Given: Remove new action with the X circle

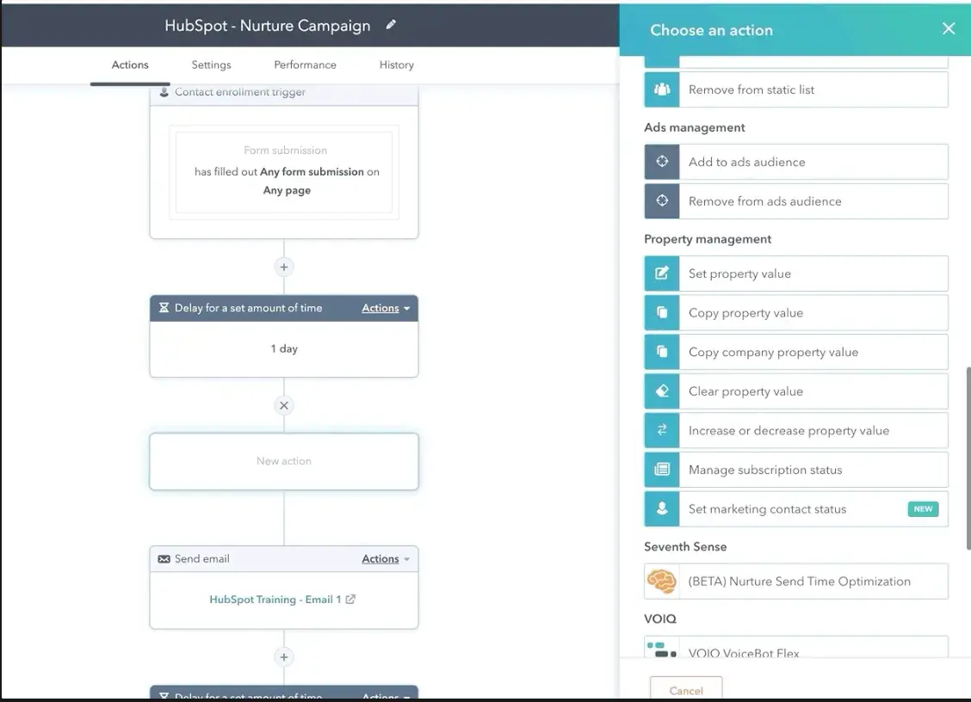Looking at the screenshot, I should pos(284,405).
